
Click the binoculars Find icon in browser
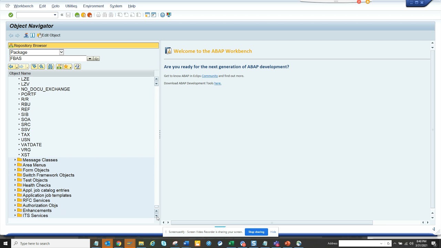click(50, 66)
